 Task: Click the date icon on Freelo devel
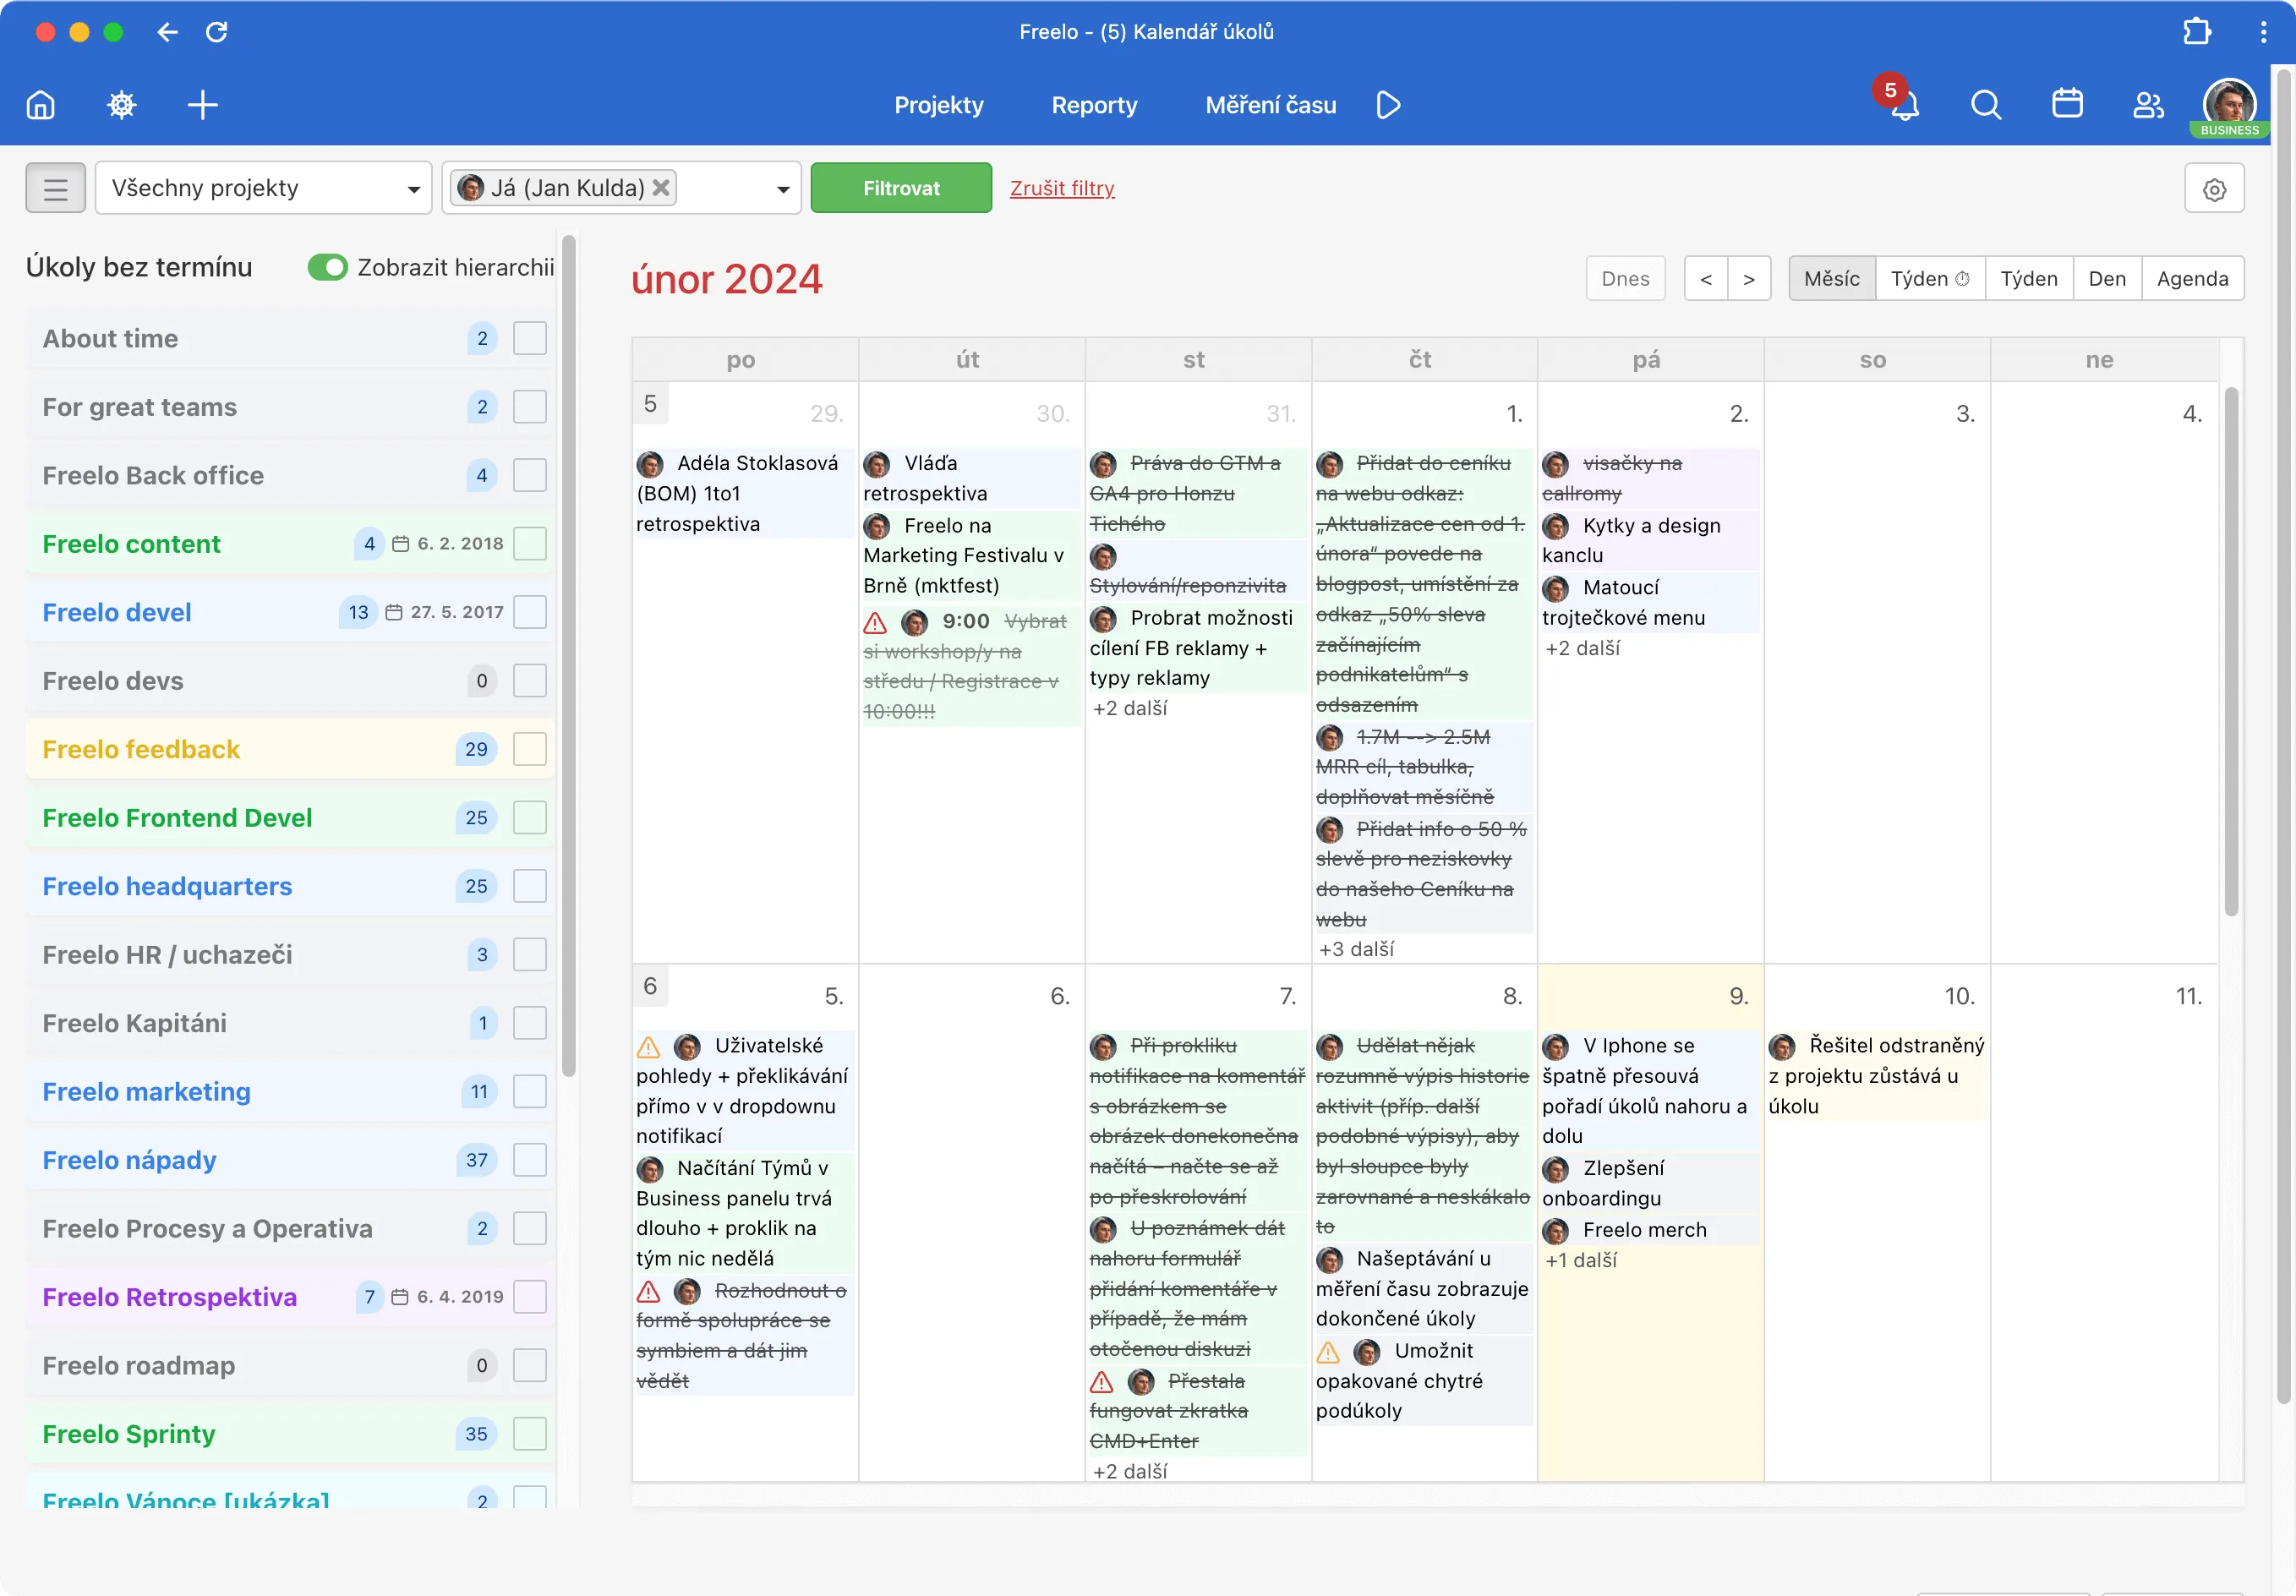[x=394, y=612]
